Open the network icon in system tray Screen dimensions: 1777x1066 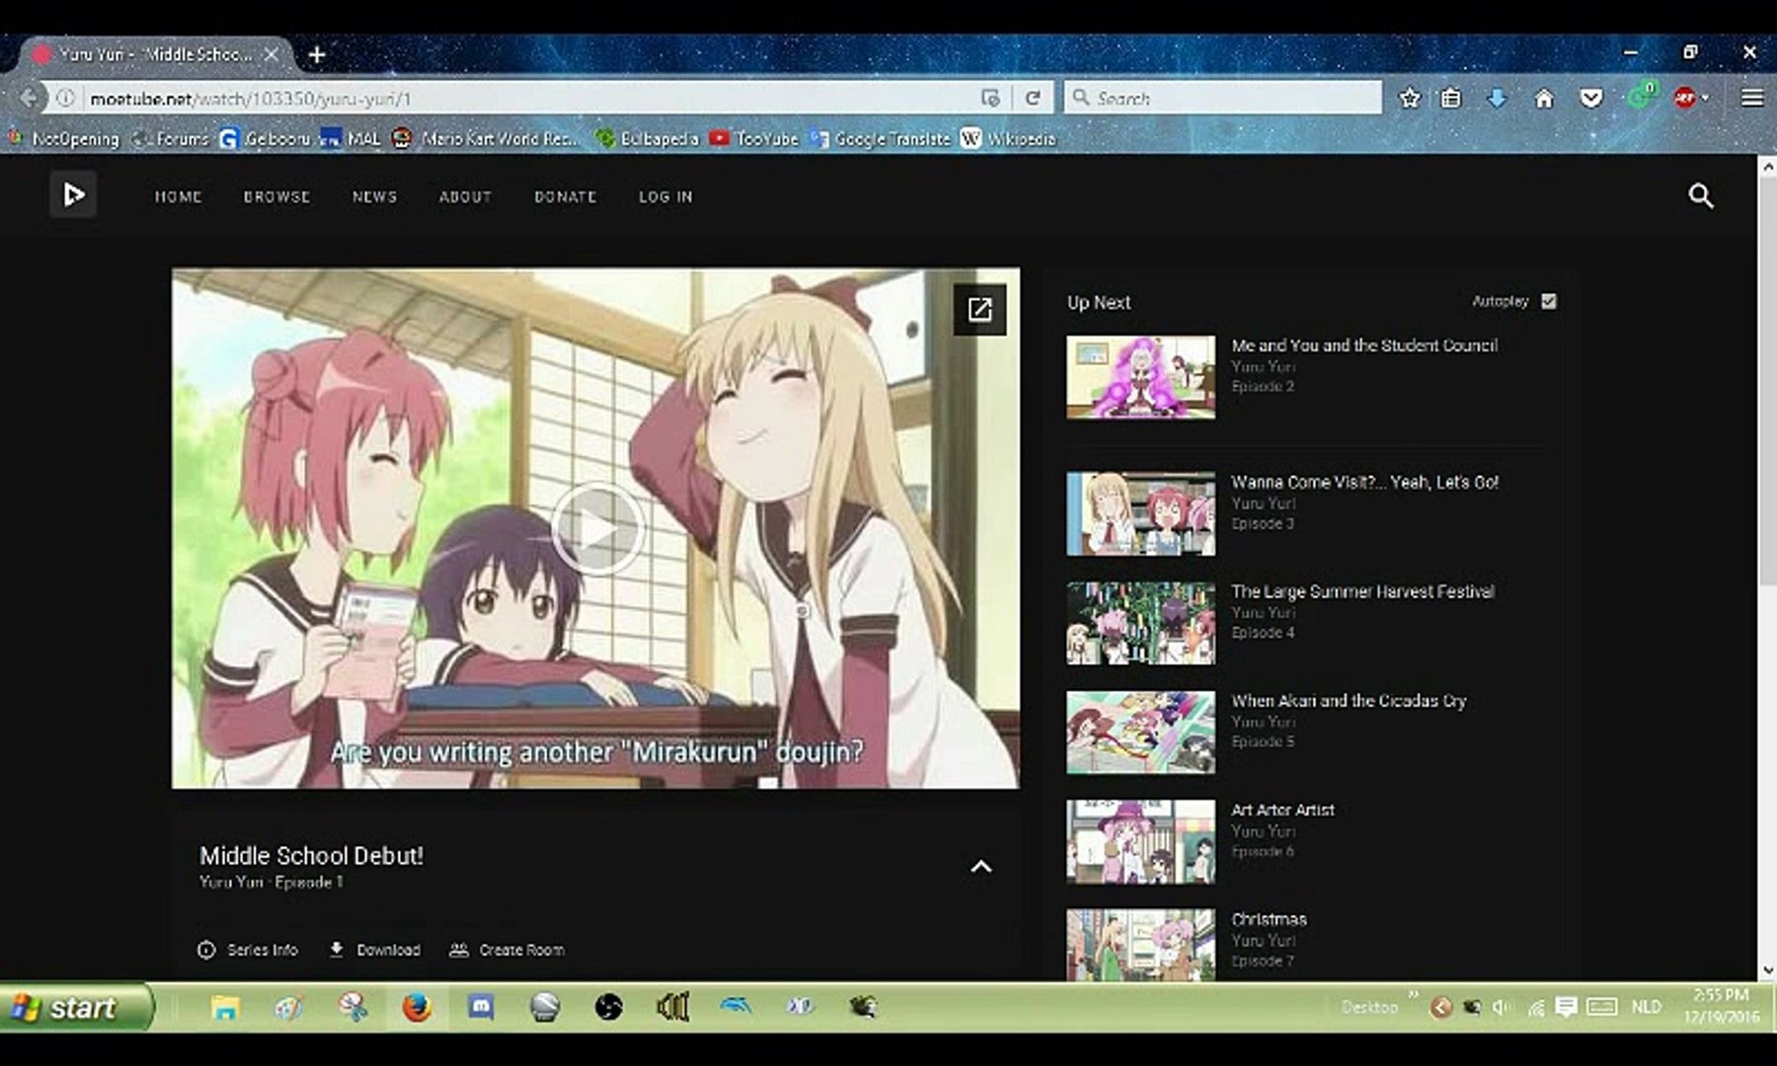tap(1536, 1007)
